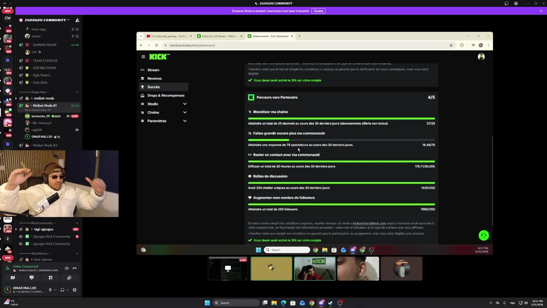Open the server invite people icon

click(x=77, y=20)
